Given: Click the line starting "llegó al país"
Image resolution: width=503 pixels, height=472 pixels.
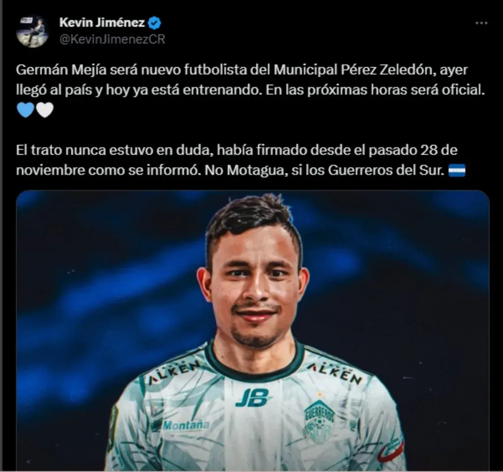Looking at the screenshot, I should coord(250,90).
